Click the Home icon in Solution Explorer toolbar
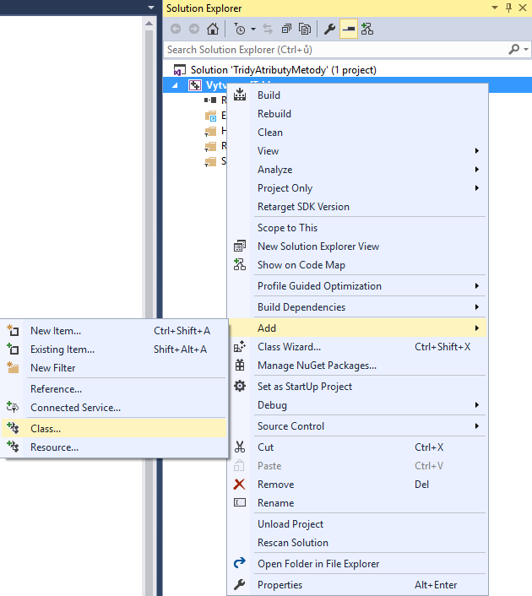The height and width of the screenshot is (596, 532). tap(213, 29)
